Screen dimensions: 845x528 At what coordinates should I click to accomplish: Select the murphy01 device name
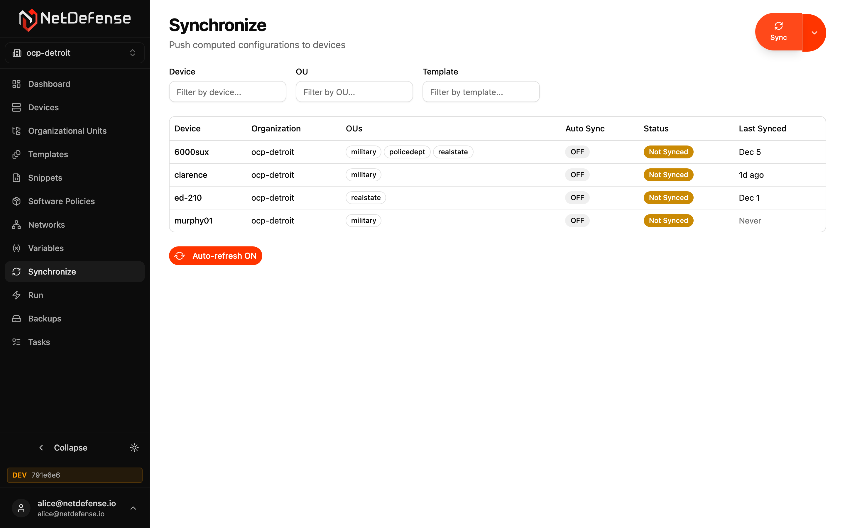click(x=193, y=220)
